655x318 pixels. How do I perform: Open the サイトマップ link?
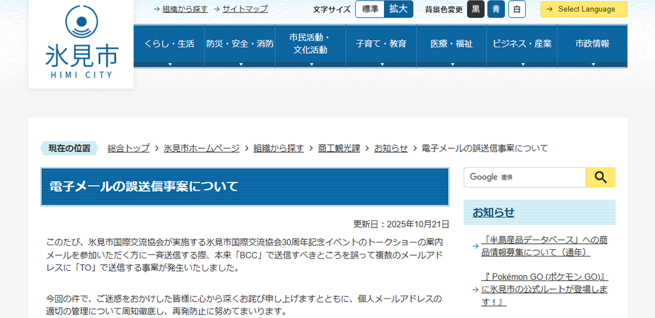245,9
